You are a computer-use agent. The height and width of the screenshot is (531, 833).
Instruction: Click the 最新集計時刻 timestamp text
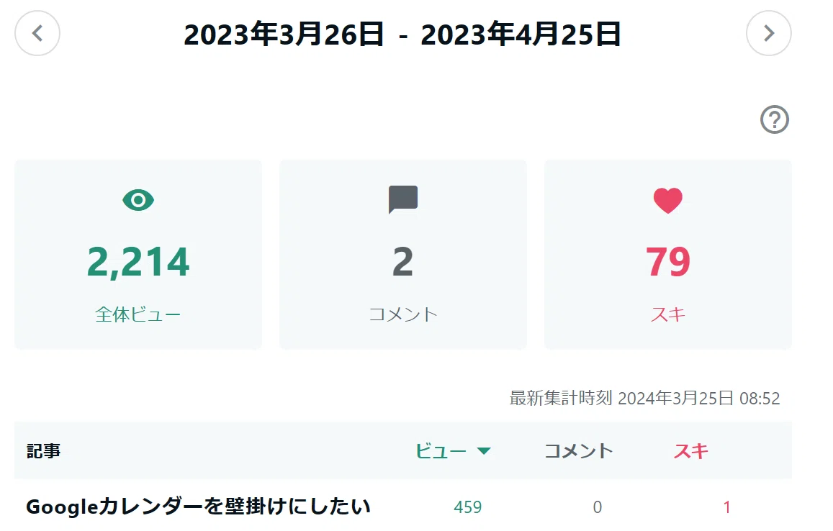tap(644, 399)
